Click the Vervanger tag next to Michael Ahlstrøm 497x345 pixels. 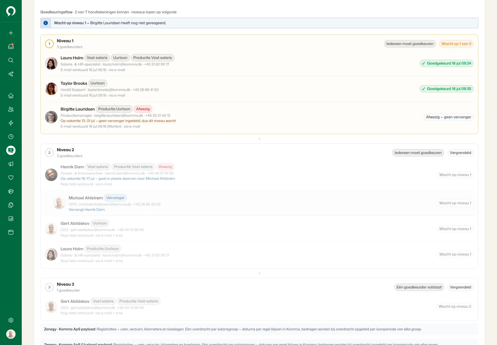115,198
